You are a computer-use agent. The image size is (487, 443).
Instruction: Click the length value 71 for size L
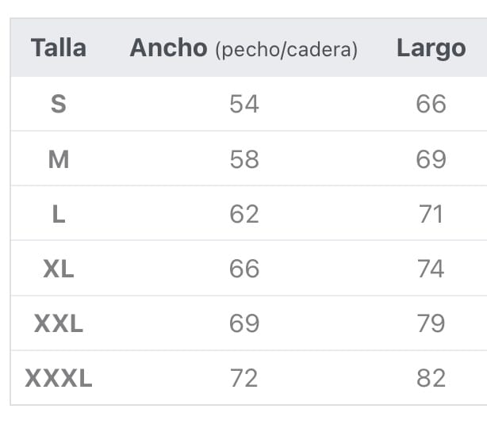click(431, 214)
